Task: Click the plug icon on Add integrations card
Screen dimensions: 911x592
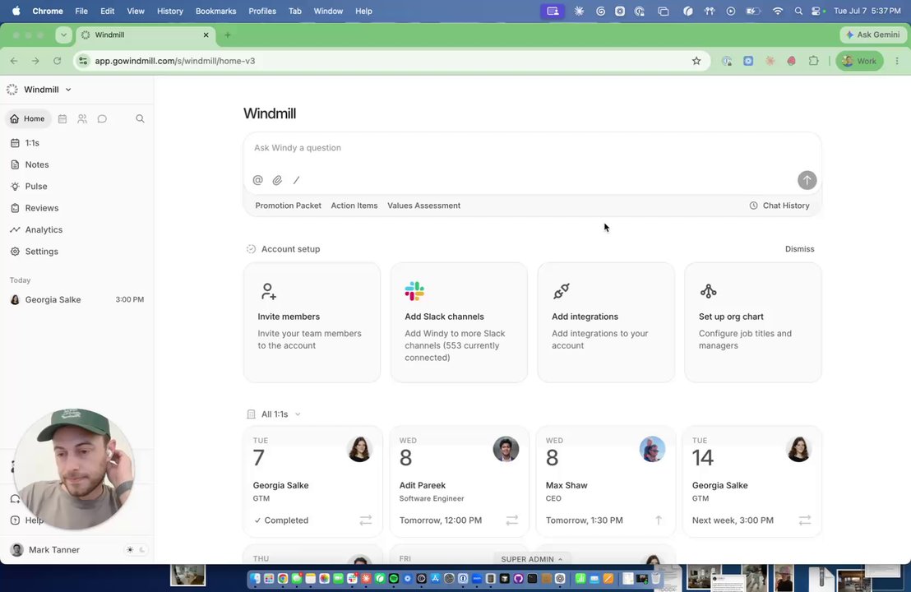Action: (562, 291)
